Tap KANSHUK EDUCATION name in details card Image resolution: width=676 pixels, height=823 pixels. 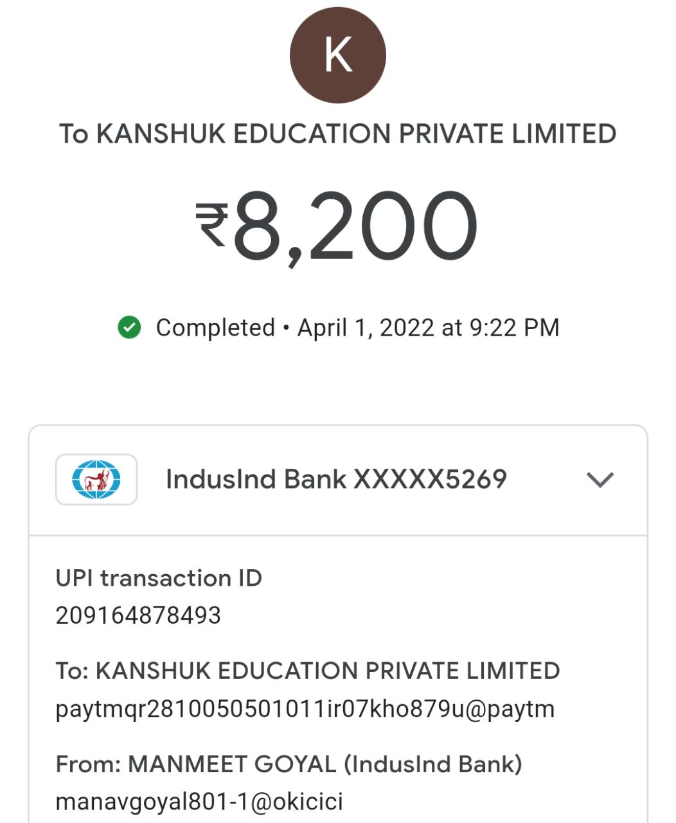pyautogui.click(x=328, y=671)
